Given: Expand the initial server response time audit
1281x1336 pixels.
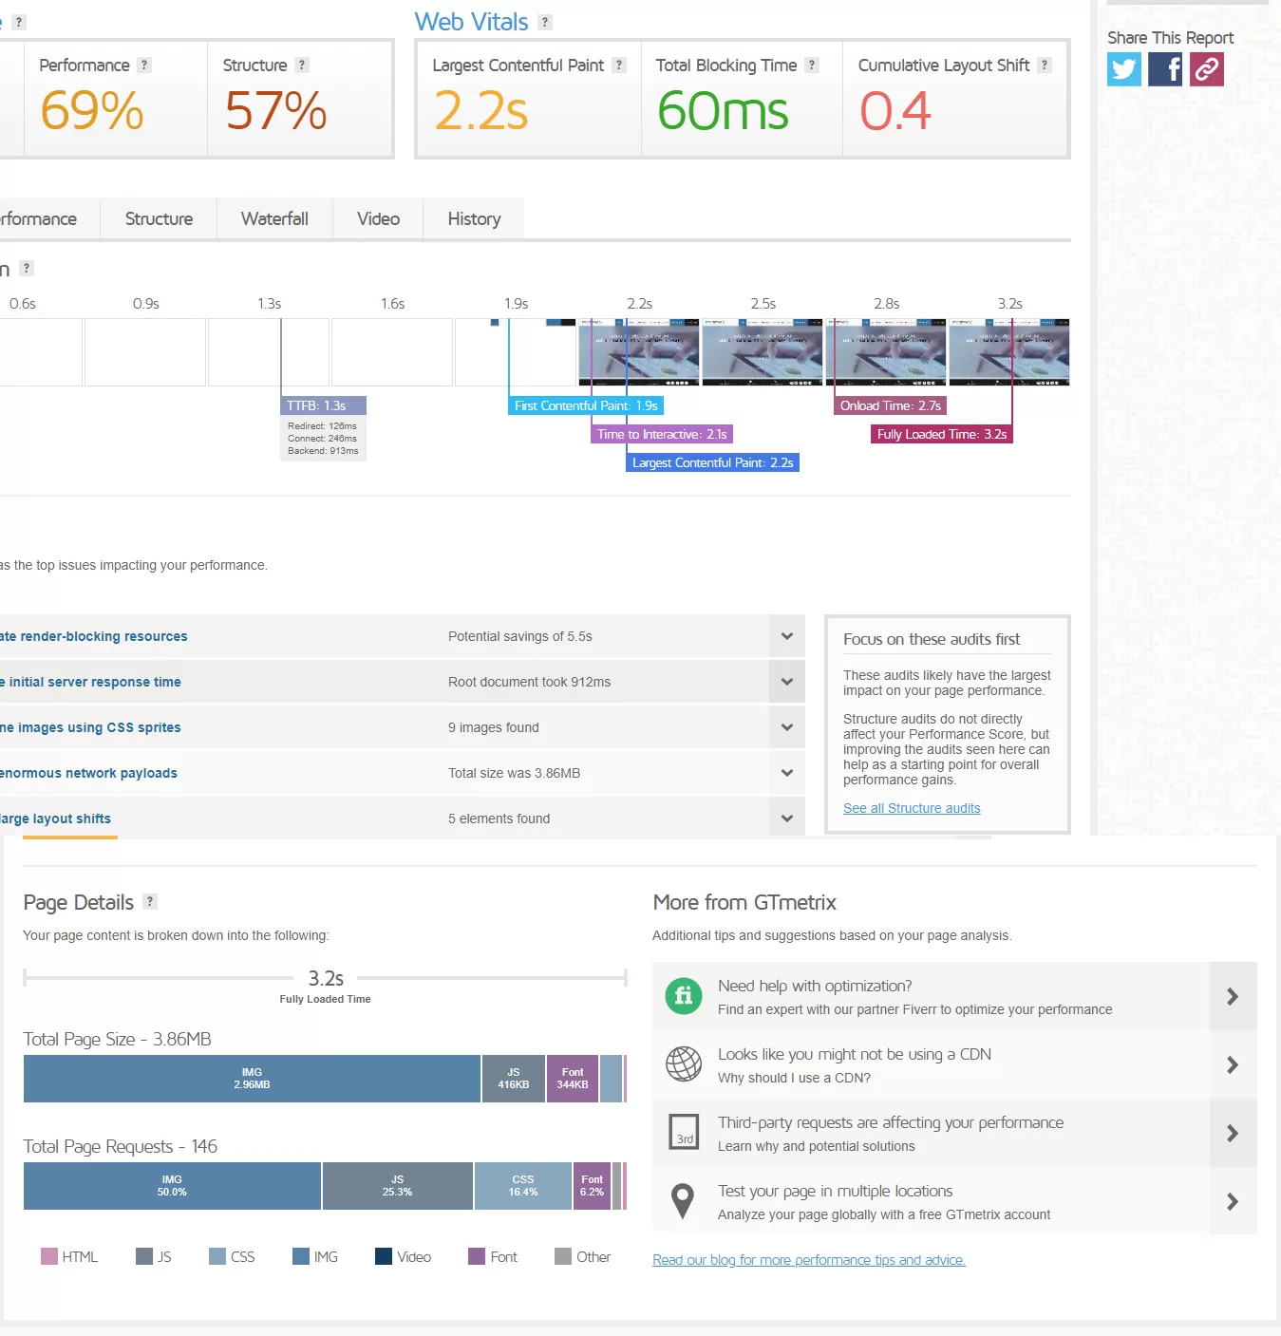Looking at the screenshot, I should click(787, 682).
